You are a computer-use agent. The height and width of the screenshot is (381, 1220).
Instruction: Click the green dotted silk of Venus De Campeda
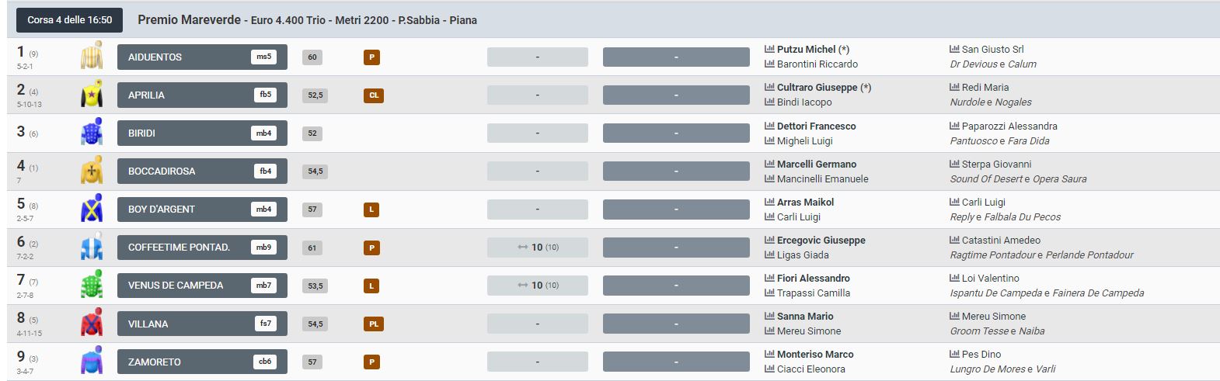[92, 286]
